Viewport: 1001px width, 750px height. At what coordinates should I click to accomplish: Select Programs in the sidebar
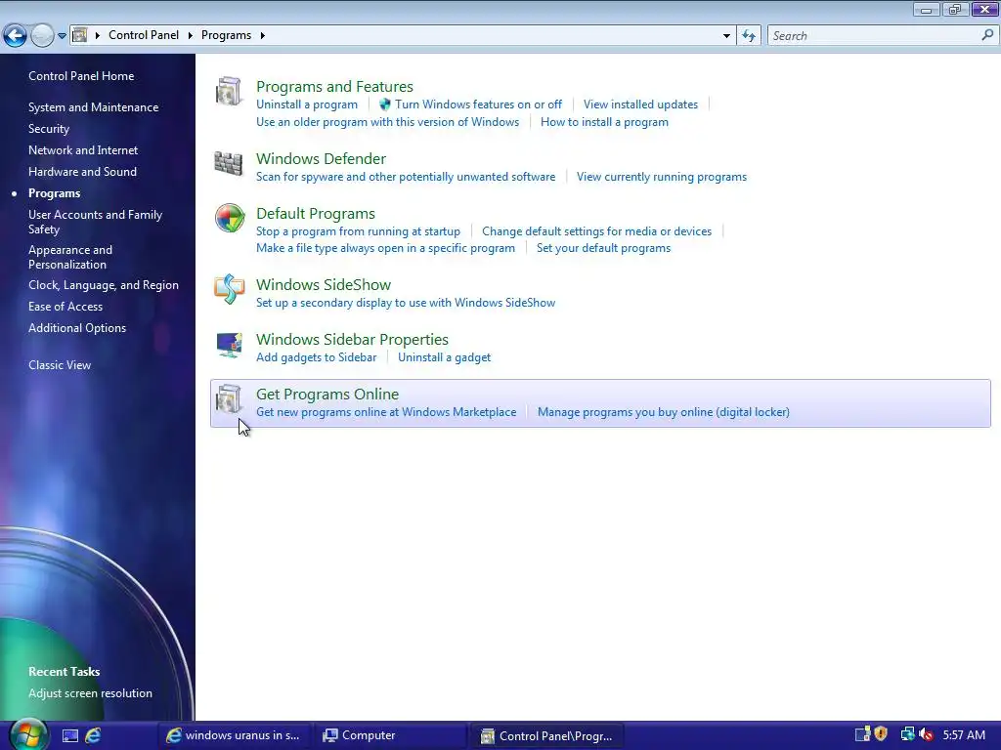[x=55, y=193]
